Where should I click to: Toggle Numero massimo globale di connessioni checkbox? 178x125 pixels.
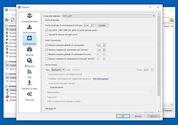pos(47,45)
